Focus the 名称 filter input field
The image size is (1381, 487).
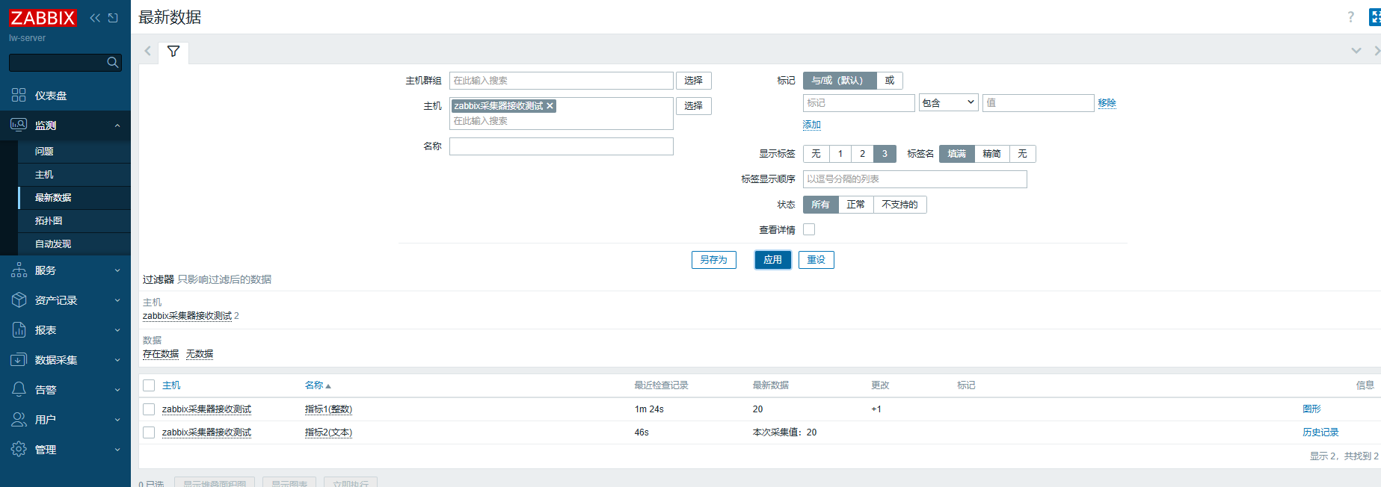click(562, 146)
